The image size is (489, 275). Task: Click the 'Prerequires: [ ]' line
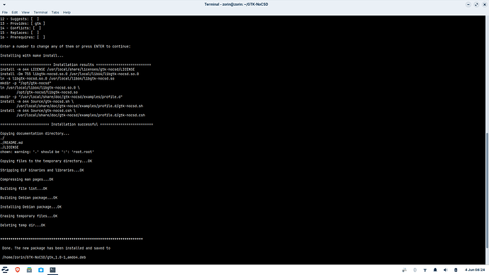pos(23,37)
